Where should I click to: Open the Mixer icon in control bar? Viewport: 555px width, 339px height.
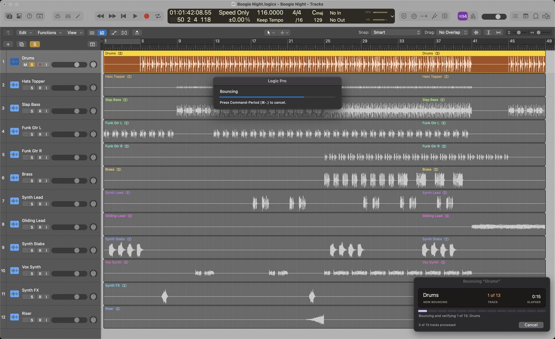[68, 16]
